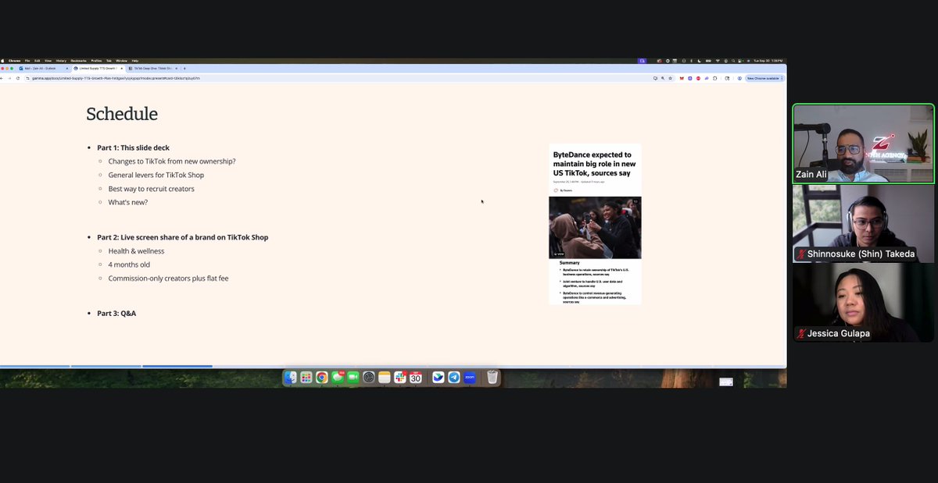Viewport: 938px width, 483px height.
Task: Click the Schedule slide heading
Action: click(122, 114)
